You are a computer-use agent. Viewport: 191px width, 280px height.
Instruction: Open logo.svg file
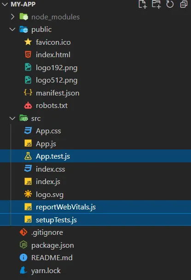(50, 195)
